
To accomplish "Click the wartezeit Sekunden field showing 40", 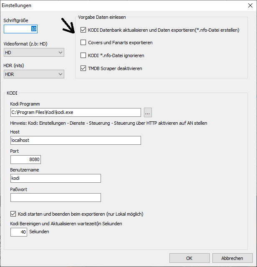I will (x=19, y=232).
